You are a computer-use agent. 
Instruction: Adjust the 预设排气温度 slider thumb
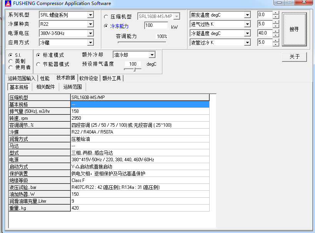click(x=135, y=69)
